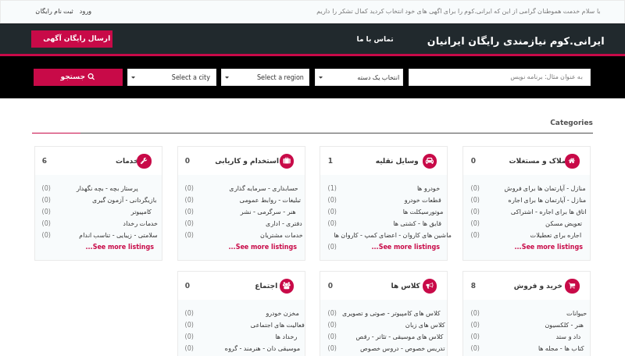Image resolution: width=625 pixels, height=356 pixels.
Task: Open کلاس های زبان subcategory
Action: coord(425,326)
